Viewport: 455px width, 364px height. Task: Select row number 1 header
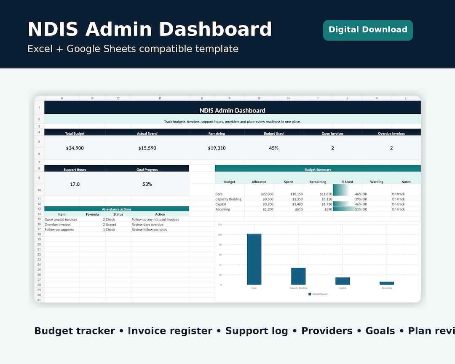coord(39,107)
